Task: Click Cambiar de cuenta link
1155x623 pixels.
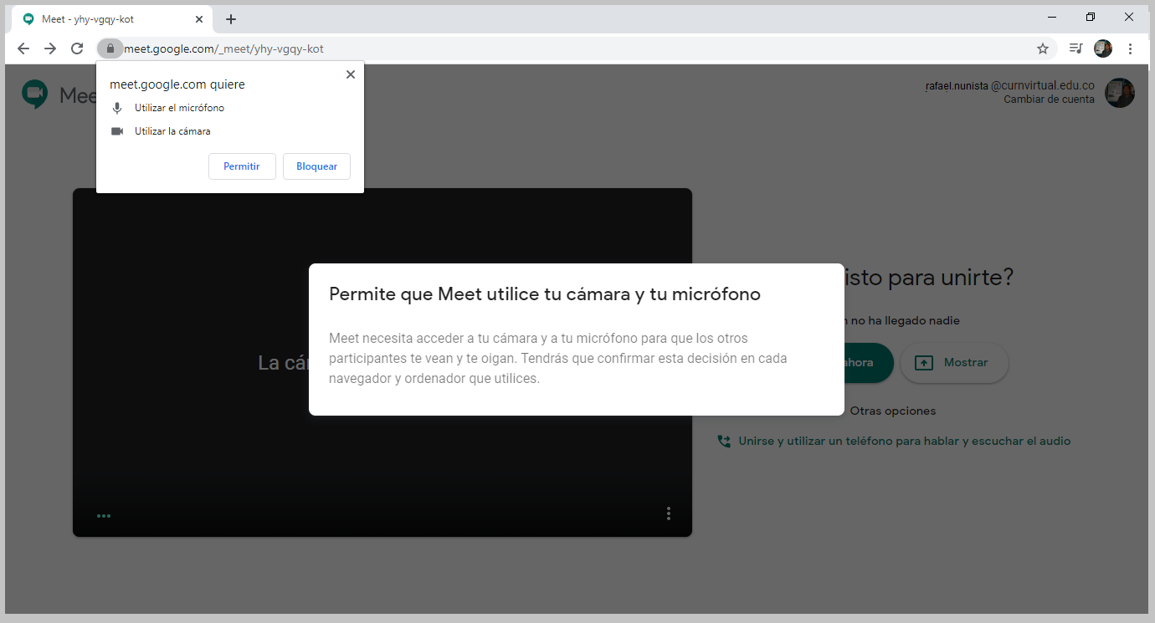Action: coord(1049,100)
